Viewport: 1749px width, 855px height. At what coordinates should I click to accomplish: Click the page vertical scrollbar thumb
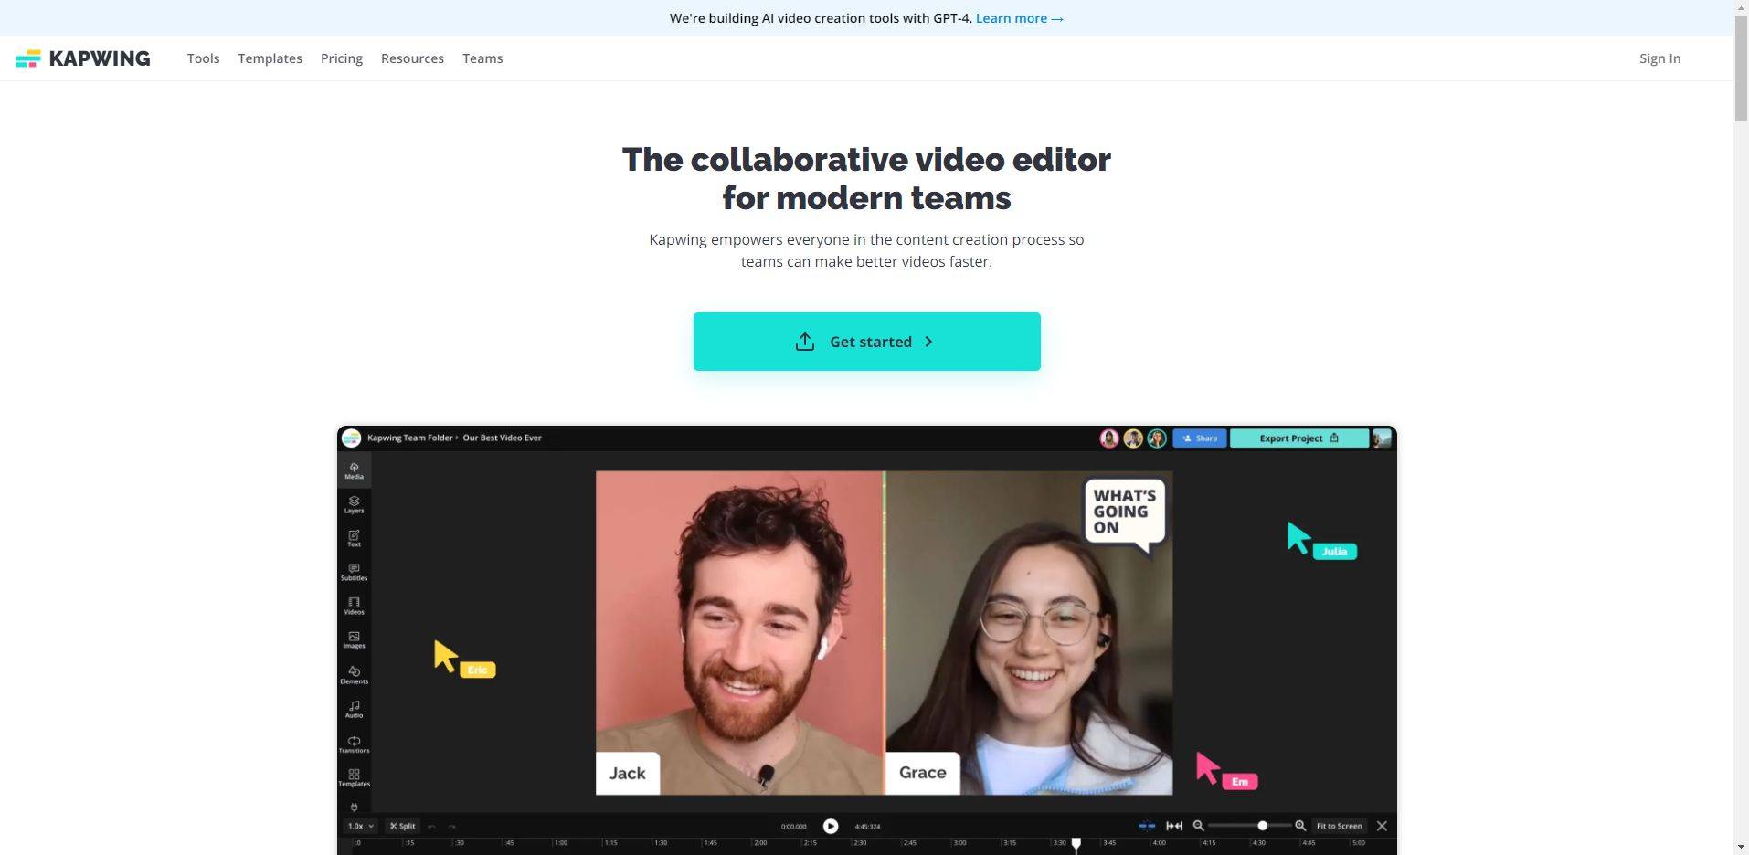click(x=1741, y=67)
